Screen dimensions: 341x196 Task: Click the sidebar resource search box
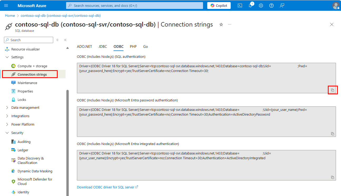pos(28,40)
